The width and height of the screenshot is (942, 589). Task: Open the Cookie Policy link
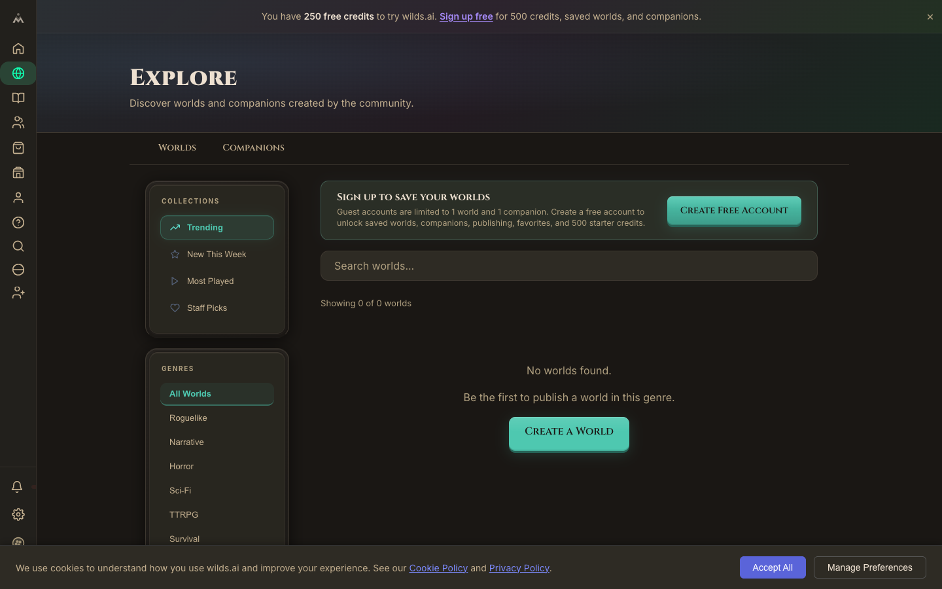click(438, 568)
